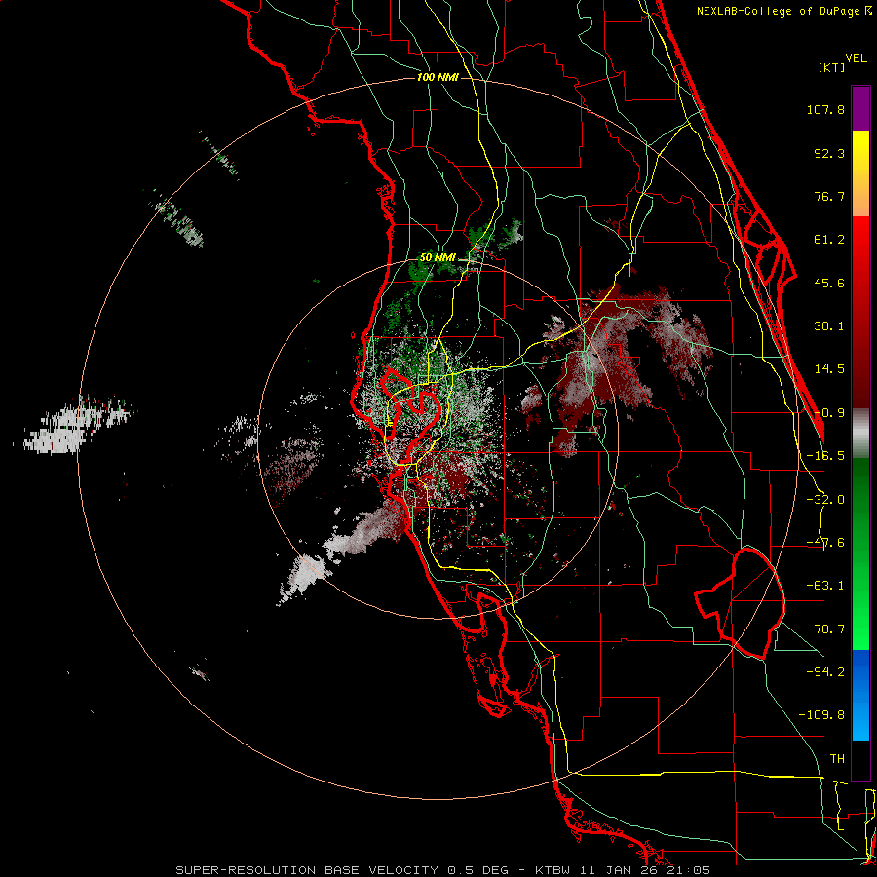Select the -109.8 scale value
This screenshot has width=877, height=877.
(821, 715)
